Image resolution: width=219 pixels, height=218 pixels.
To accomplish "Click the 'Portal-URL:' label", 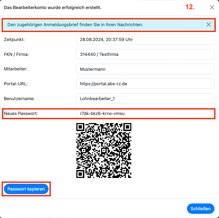I will [x=16, y=84].
